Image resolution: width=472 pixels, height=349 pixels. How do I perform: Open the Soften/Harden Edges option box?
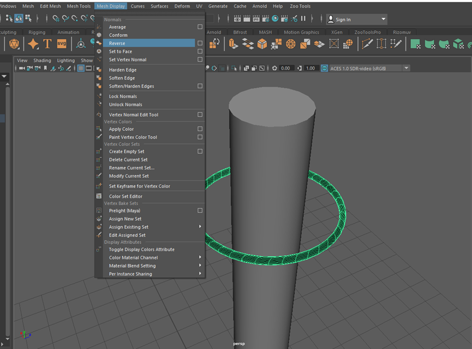(200, 86)
